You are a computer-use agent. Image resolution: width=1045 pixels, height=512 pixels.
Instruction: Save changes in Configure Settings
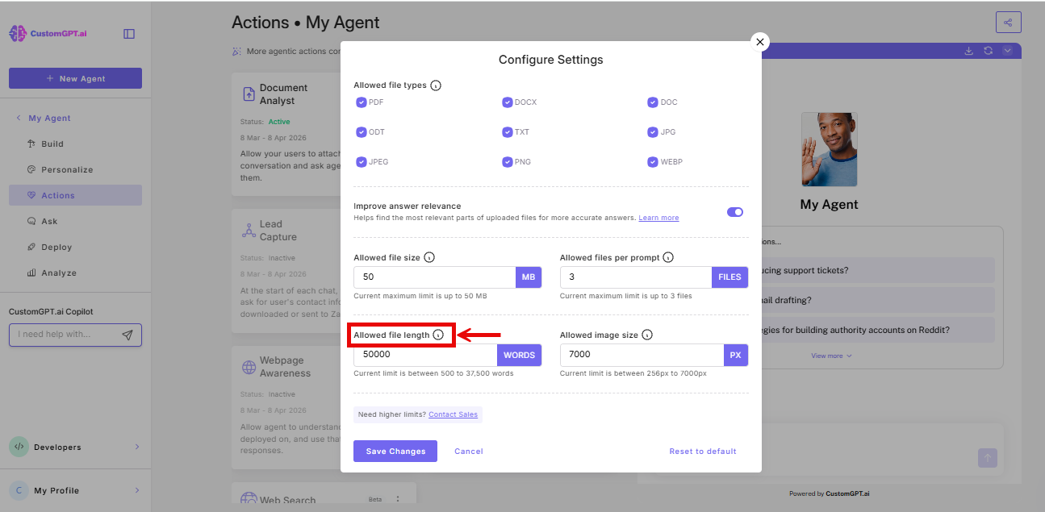395,451
